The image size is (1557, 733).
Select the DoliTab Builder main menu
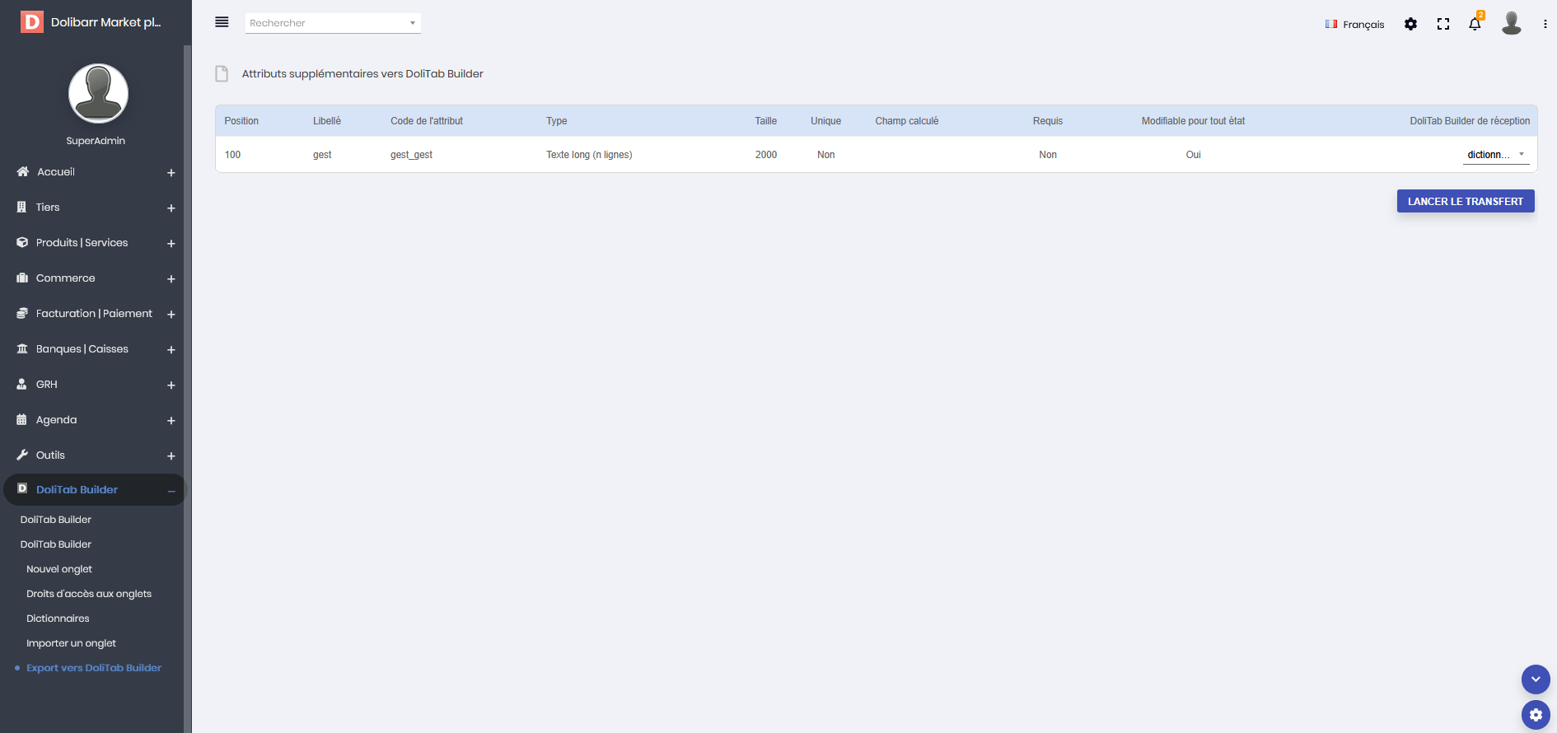(77, 489)
